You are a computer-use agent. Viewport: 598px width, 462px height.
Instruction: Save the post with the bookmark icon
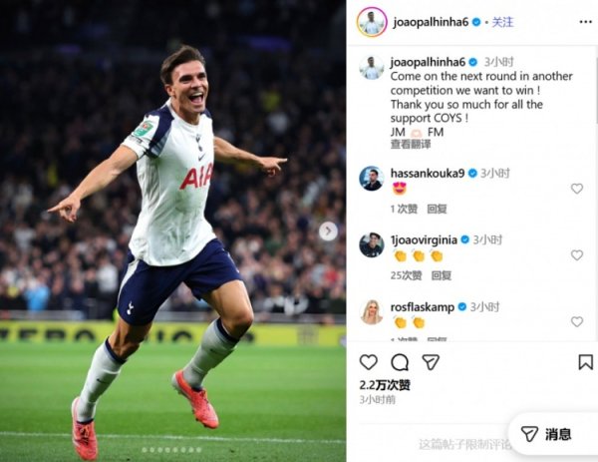585,362
